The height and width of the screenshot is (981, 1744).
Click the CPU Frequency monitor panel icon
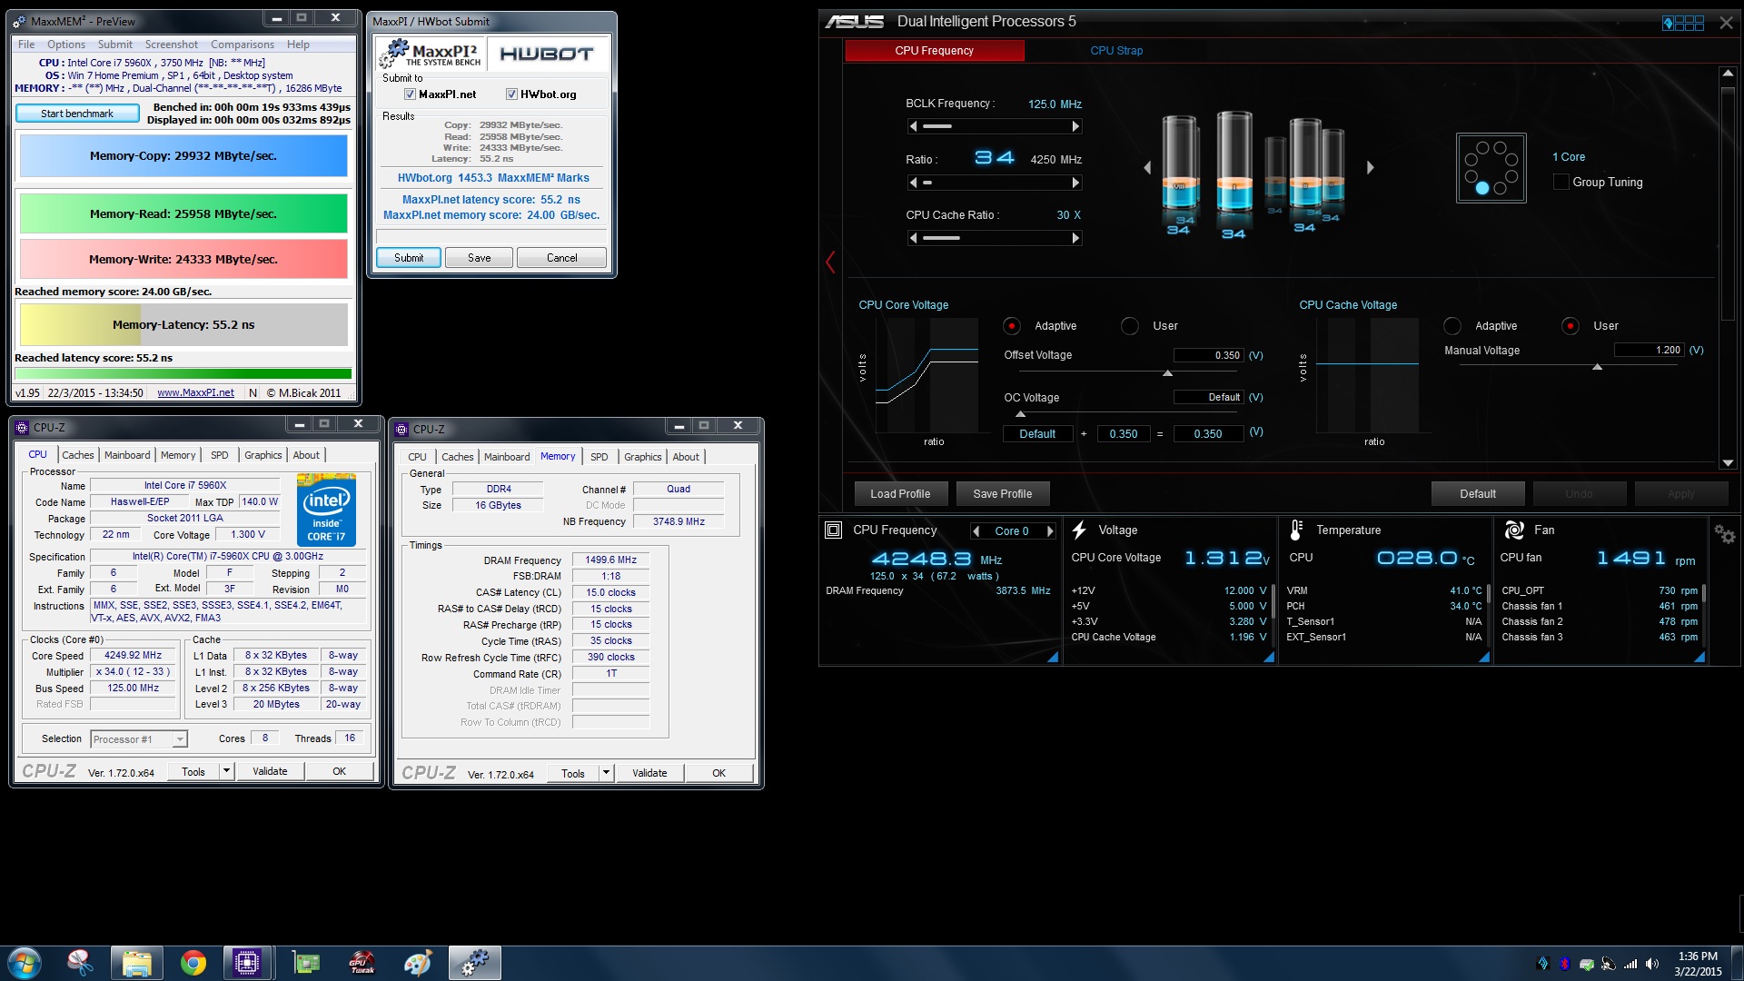pyautogui.click(x=833, y=530)
